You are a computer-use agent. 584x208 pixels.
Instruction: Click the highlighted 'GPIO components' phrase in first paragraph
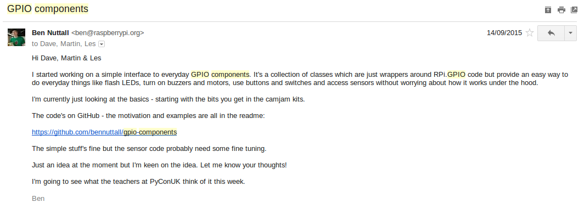pyautogui.click(x=220, y=75)
